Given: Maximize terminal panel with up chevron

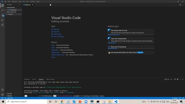Looking at the screenshot, I should [x=180, y=79].
